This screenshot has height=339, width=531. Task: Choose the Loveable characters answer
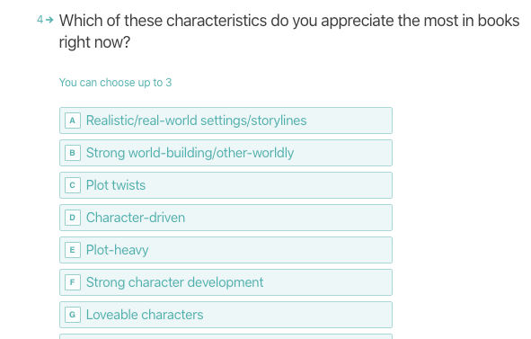click(x=226, y=315)
